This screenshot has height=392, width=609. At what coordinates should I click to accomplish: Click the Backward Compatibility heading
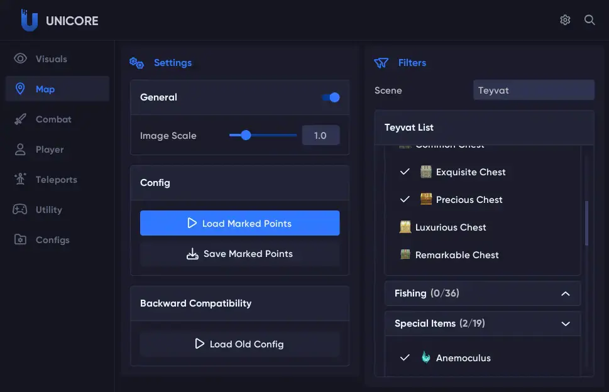pos(195,303)
